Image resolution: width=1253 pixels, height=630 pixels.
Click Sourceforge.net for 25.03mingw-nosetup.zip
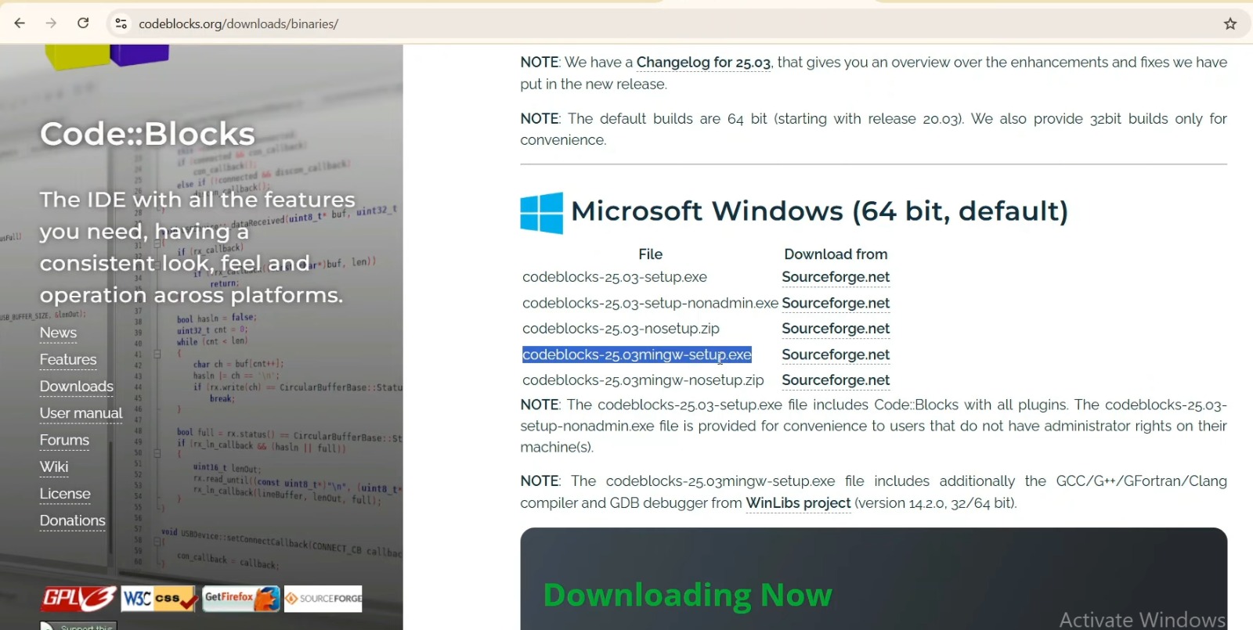(836, 380)
